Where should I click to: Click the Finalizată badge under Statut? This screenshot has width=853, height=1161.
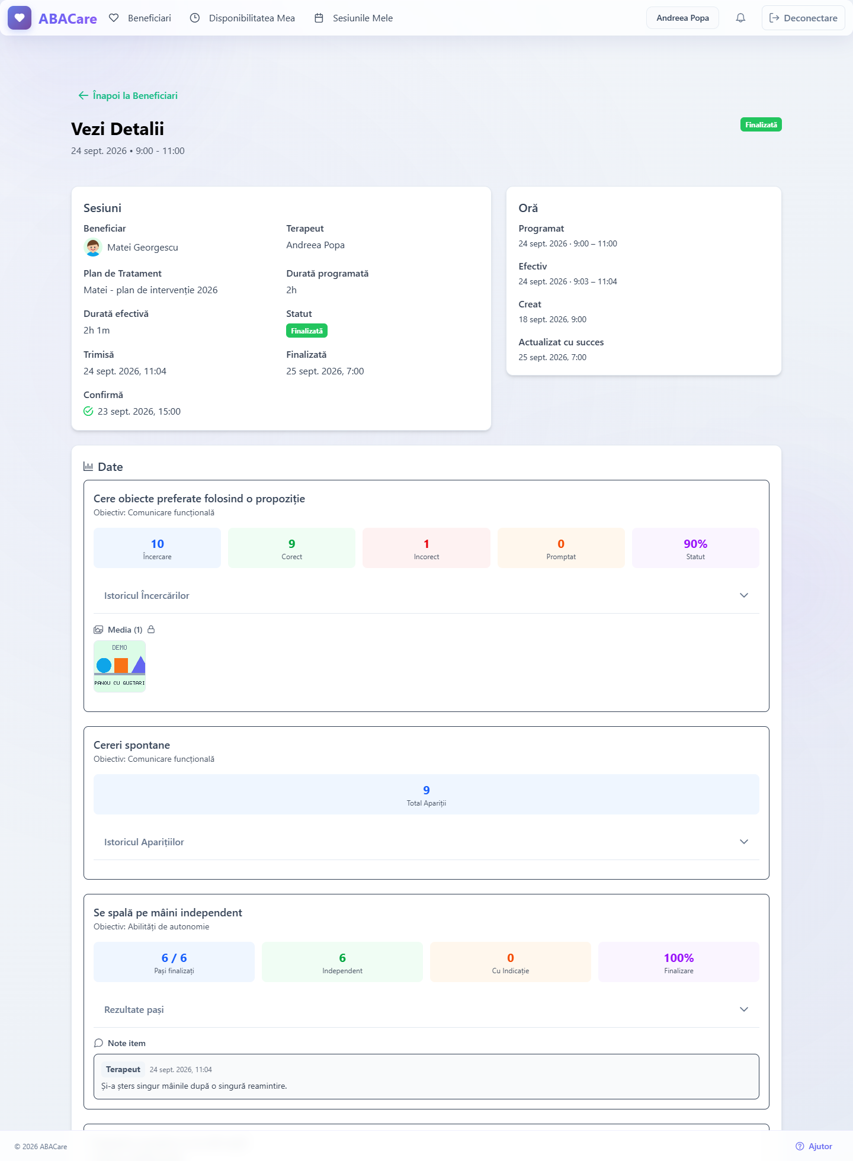tap(307, 331)
